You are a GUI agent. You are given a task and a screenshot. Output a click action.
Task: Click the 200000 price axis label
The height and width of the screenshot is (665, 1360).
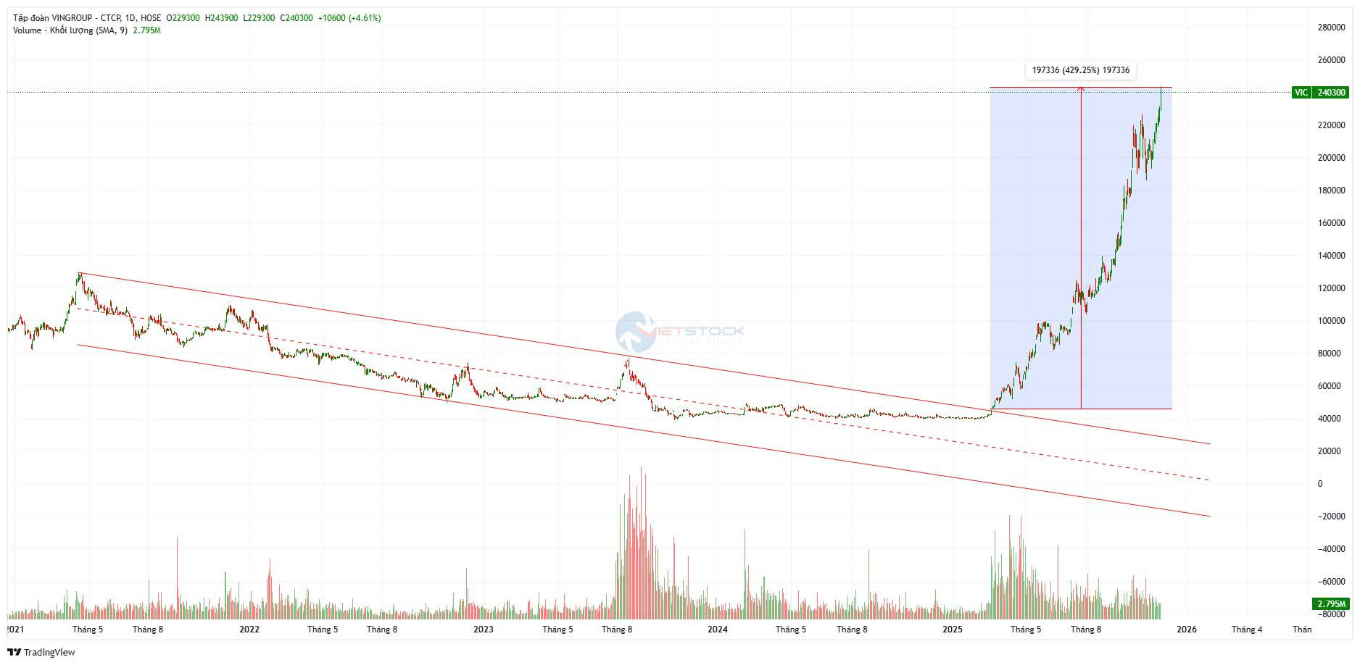coord(1331,158)
